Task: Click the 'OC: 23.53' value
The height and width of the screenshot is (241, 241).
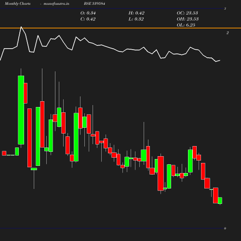Action: [x=187, y=13]
